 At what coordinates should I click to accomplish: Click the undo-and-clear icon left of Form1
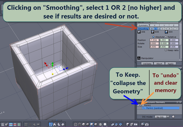pos(141,106)
